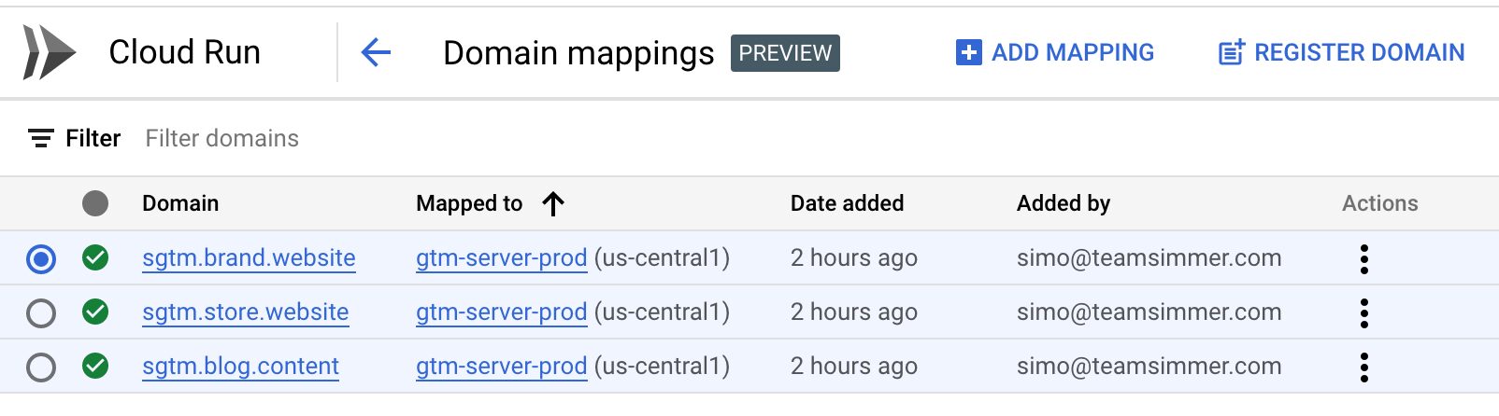Viewport: 1499px width, 416px height.
Task: Open actions menu for sgtm.blog.content row
Action: coord(1364,367)
